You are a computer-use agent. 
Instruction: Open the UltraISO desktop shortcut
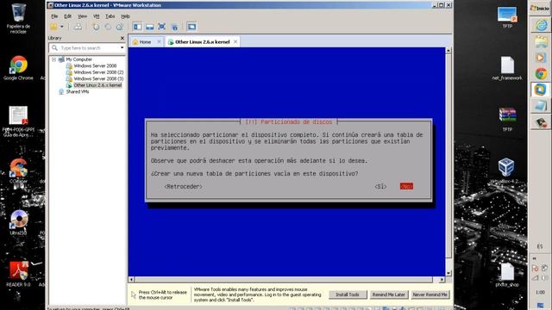18,222
